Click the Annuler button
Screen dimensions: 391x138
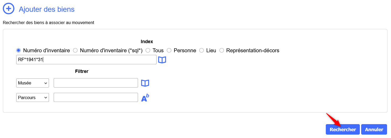coord(374,129)
